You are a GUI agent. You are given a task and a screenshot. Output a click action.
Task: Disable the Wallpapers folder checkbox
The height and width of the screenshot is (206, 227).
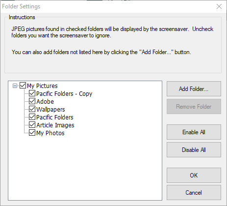point(32,109)
